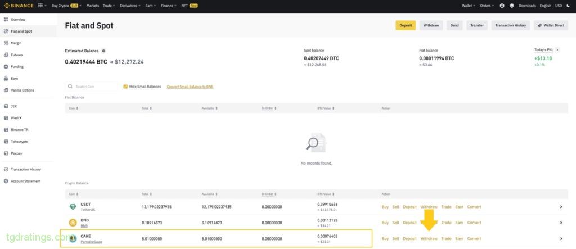Change language via English selector
The image size is (576, 249).
tap(546, 6)
